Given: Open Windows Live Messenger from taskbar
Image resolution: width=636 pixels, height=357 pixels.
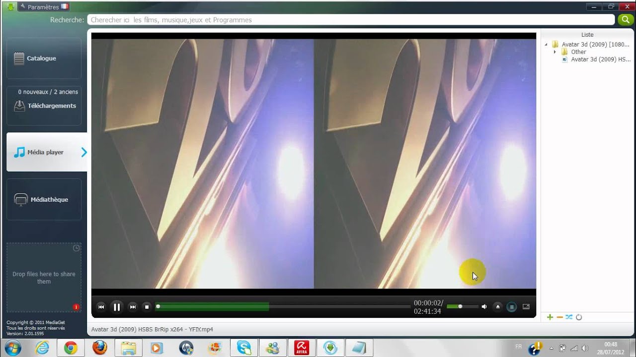Looking at the screenshot, I should (273, 348).
